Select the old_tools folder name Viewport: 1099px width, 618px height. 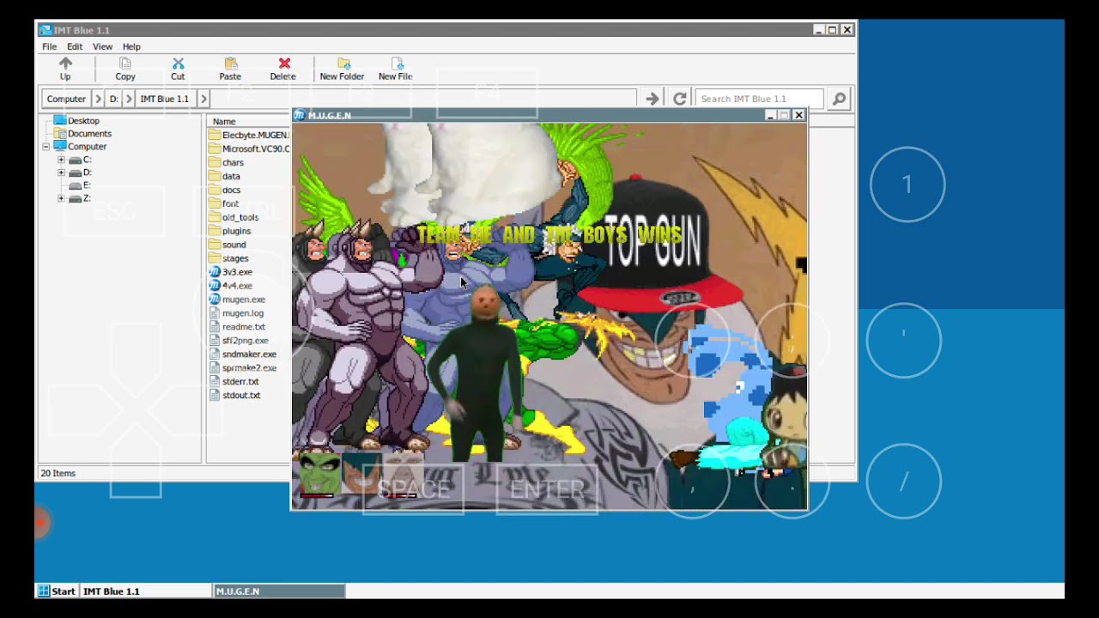[x=240, y=217]
